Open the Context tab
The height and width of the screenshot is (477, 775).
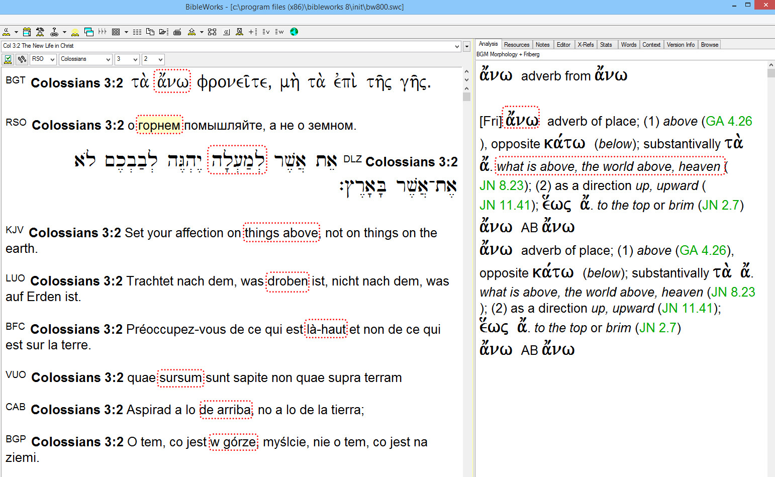tap(651, 45)
